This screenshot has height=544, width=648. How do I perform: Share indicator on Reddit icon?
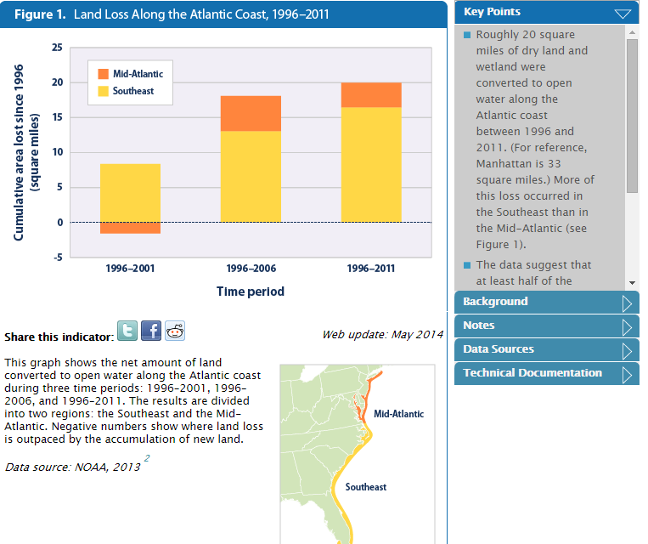(x=175, y=331)
